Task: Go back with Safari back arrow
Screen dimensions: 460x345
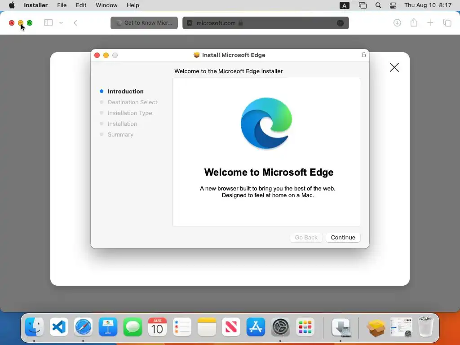Action: [x=75, y=23]
